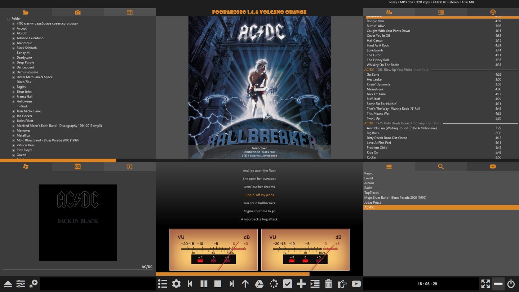Open the folder browser tab icon
Viewport: 519px width, 292px height.
(26, 12)
